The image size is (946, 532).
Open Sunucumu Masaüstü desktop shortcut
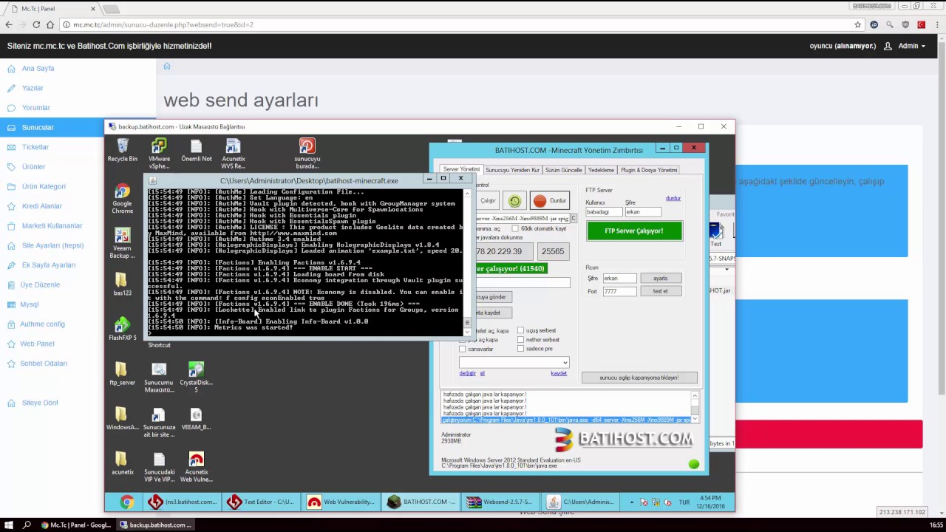[x=159, y=377]
